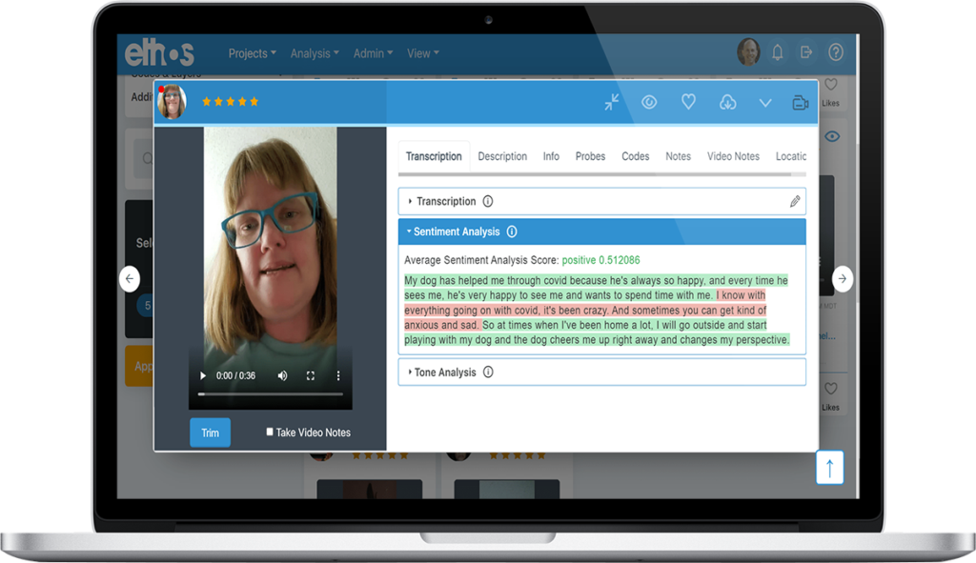Enter video fullscreen mode
The height and width of the screenshot is (563, 976).
311,375
